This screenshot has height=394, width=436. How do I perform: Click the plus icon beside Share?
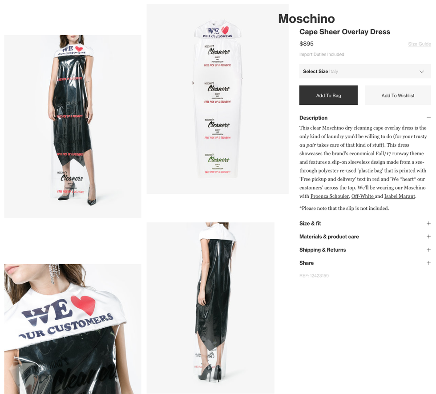pos(428,263)
